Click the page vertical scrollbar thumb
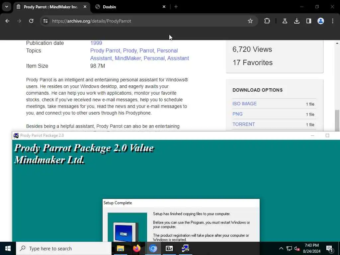This screenshot has width=340, height=255. click(337, 120)
